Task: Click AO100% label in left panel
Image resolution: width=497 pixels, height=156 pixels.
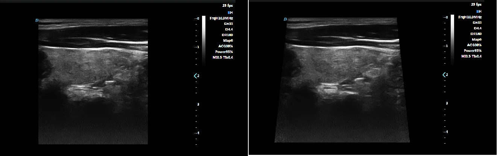Action: pyautogui.click(x=227, y=46)
